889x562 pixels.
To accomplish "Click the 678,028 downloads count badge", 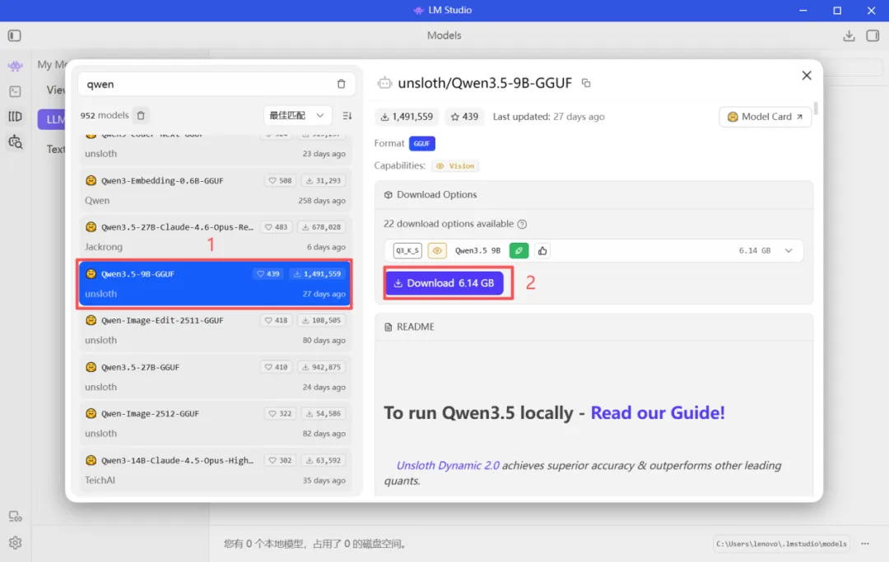I will 322,227.
